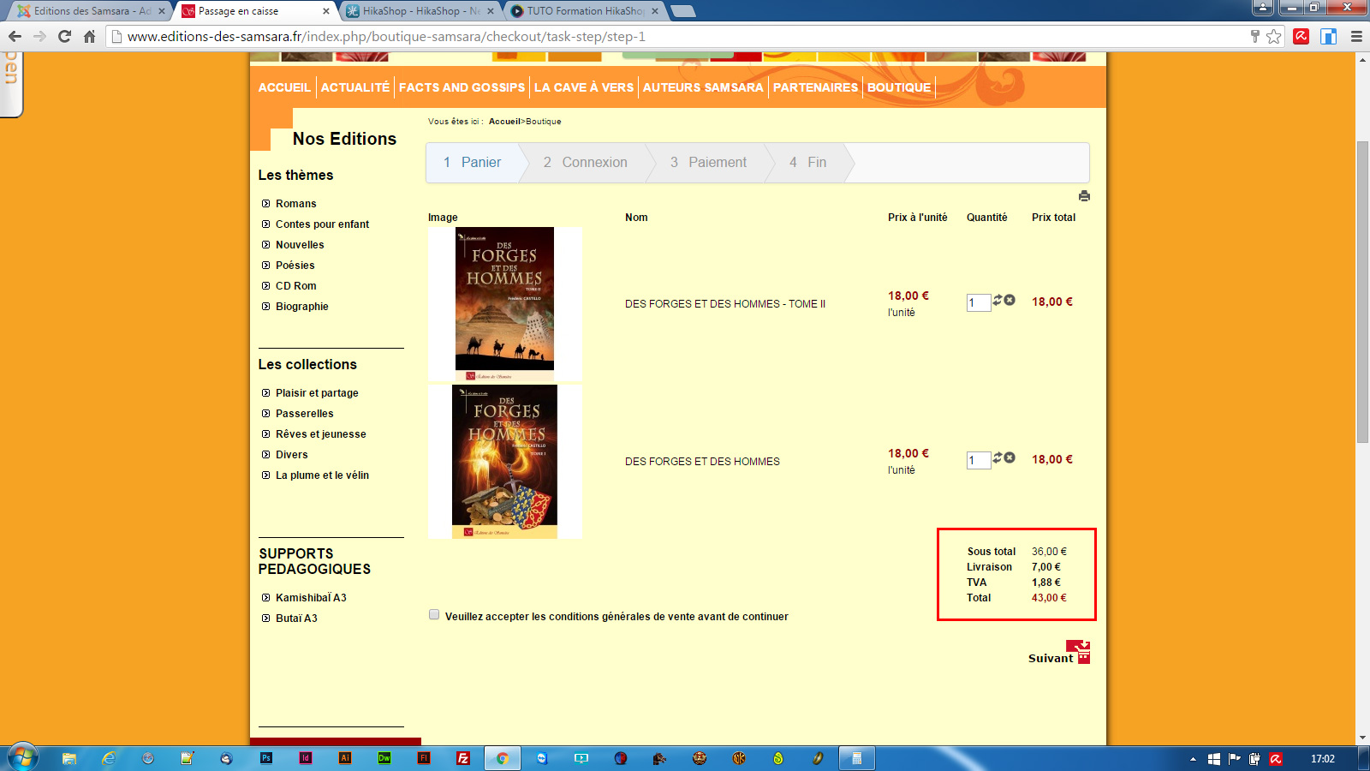Print the cart using the printer icon

tap(1084, 196)
